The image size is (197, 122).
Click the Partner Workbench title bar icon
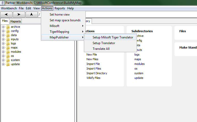point(2,3)
